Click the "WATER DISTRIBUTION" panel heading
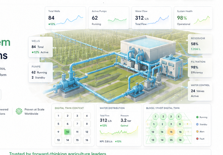This screenshot has width=223, height=155. pyautogui.click(x=112, y=108)
